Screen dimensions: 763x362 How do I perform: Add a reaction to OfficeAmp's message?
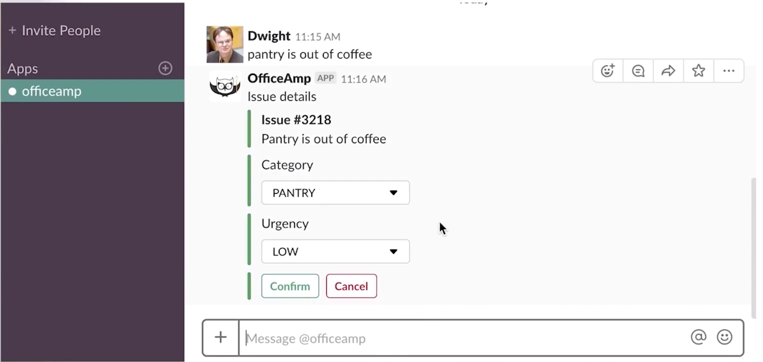coord(607,70)
